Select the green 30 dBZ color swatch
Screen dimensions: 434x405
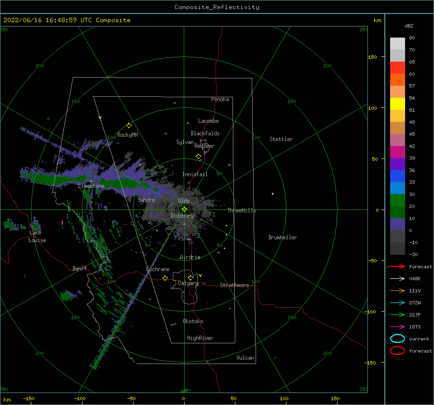(397, 200)
